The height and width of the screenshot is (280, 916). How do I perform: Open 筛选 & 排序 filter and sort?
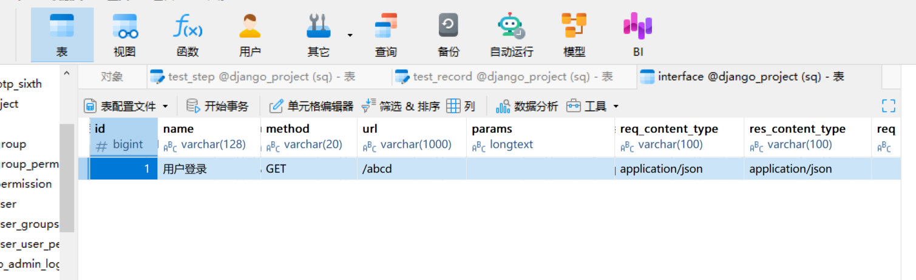(401, 107)
